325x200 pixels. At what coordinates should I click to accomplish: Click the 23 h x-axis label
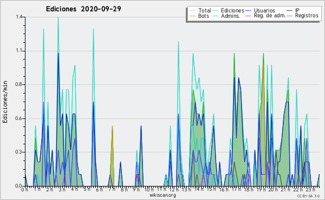coord(310,189)
